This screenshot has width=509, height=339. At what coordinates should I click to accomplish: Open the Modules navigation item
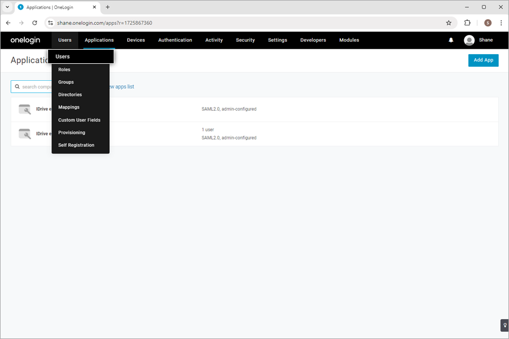pyautogui.click(x=350, y=40)
